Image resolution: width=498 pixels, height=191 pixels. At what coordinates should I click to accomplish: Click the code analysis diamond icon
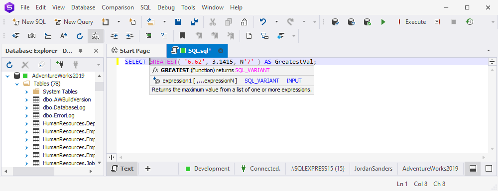point(281,36)
